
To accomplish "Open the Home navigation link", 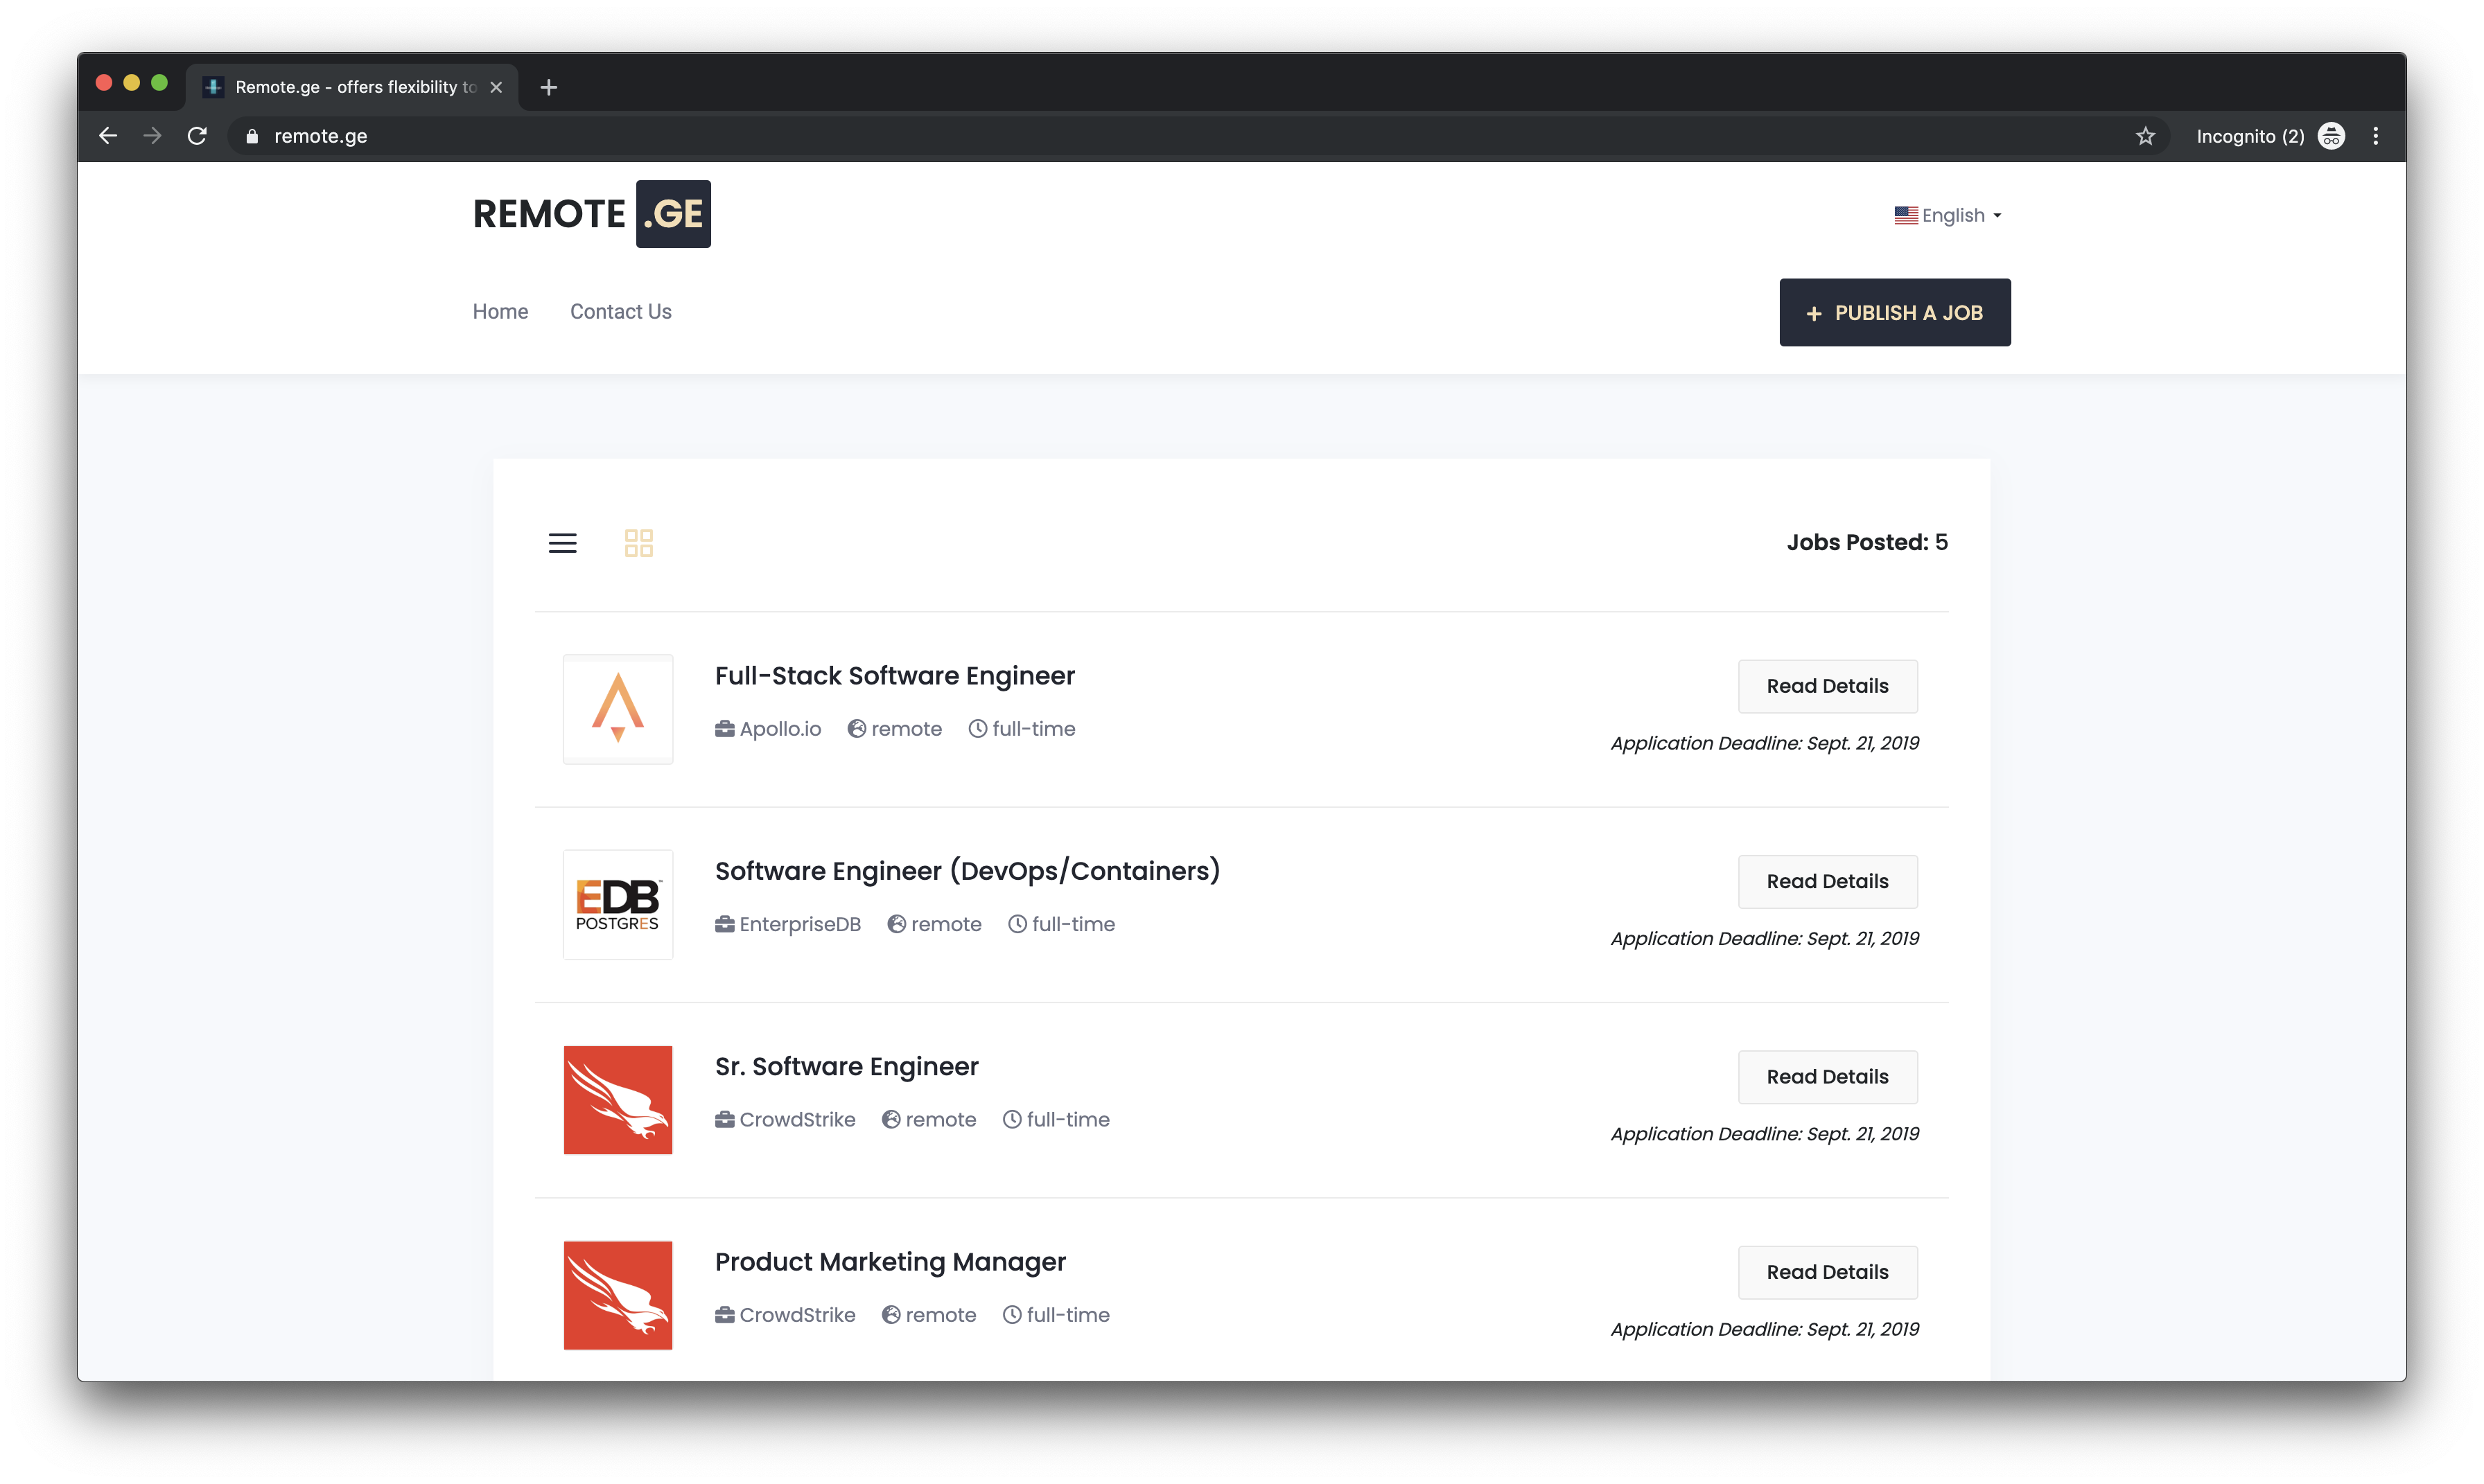I will [500, 312].
